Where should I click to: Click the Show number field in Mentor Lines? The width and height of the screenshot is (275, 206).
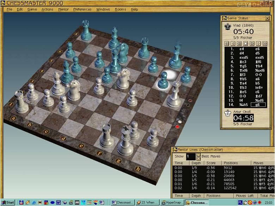[x=191, y=156]
